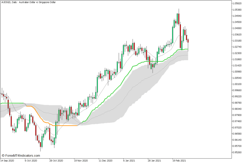Click the last red candle on the right

click(x=188, y=42)
